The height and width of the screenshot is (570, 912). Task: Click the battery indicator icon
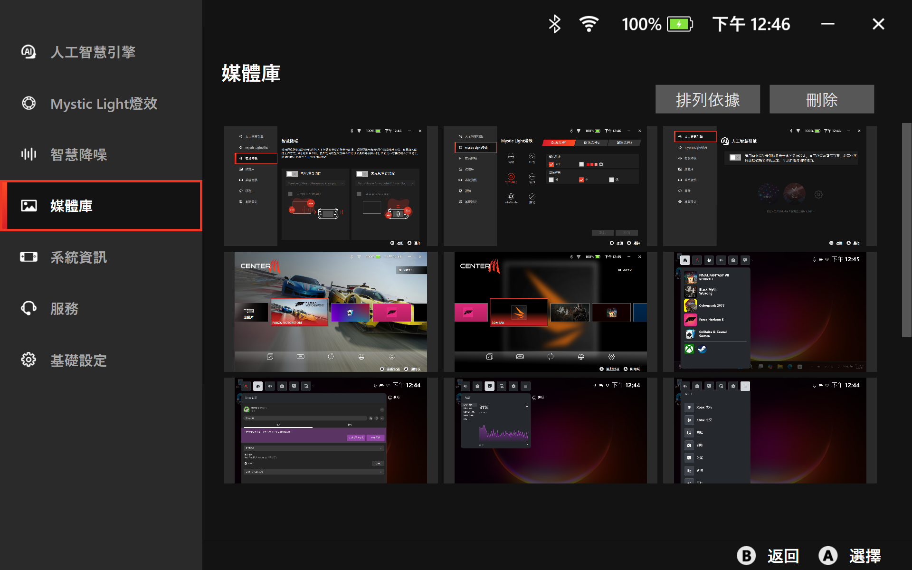680,24
